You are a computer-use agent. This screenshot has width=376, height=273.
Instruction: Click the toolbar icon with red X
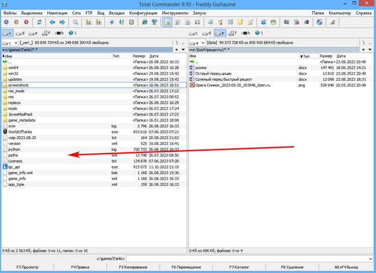296,23
